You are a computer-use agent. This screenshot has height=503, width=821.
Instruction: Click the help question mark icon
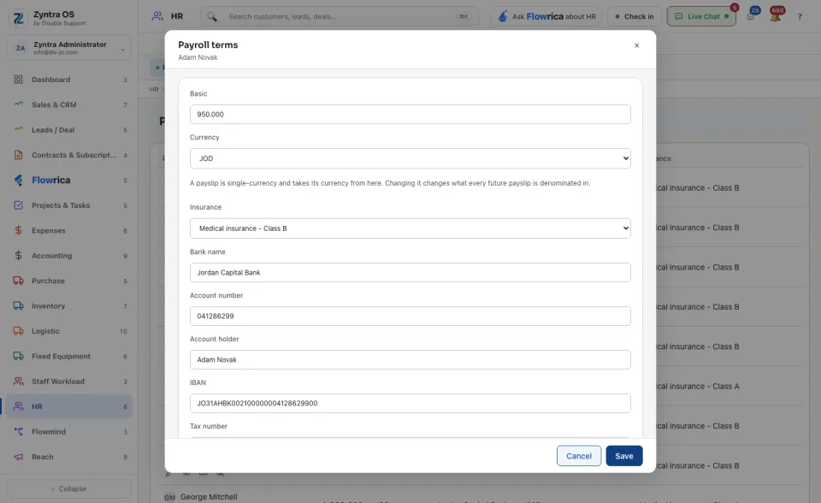(x=800, y=17)
